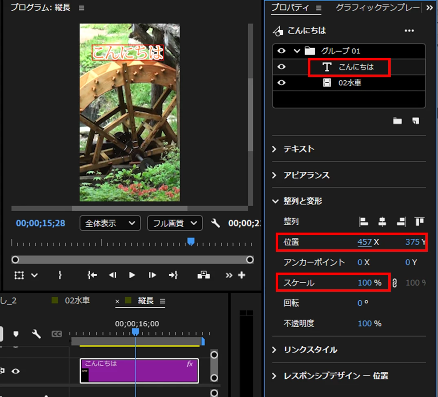Step back one frame
This screenshot has height=397, width=438.
click(x=112, y=275)
